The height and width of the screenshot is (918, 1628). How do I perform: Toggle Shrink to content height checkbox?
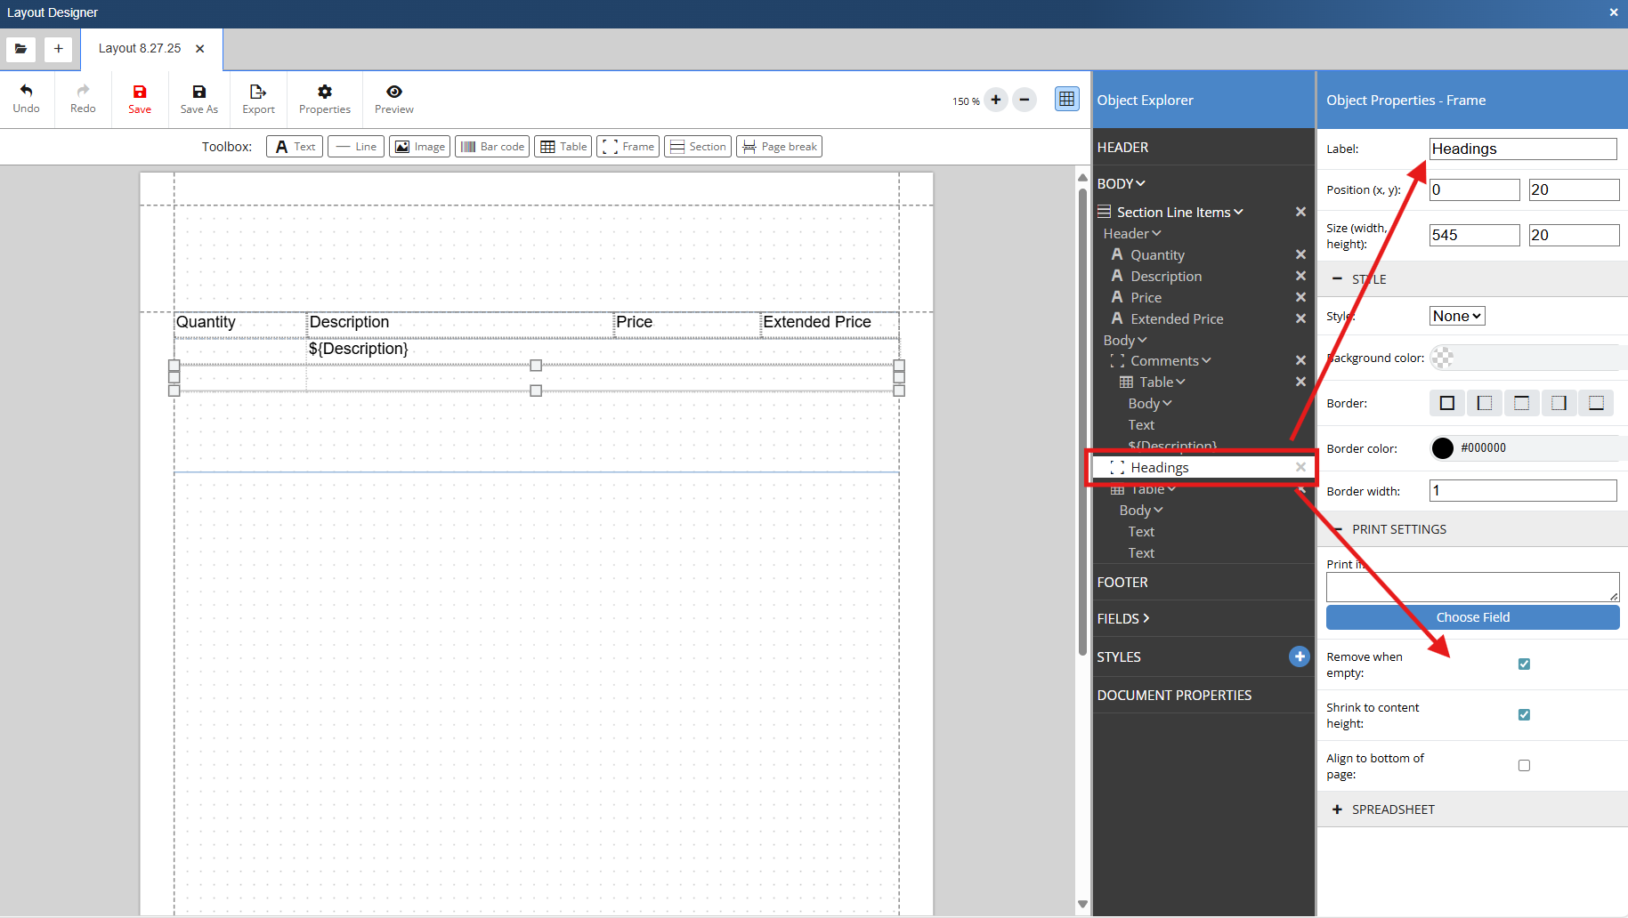pyautogui.click(x=1524, y=715)
